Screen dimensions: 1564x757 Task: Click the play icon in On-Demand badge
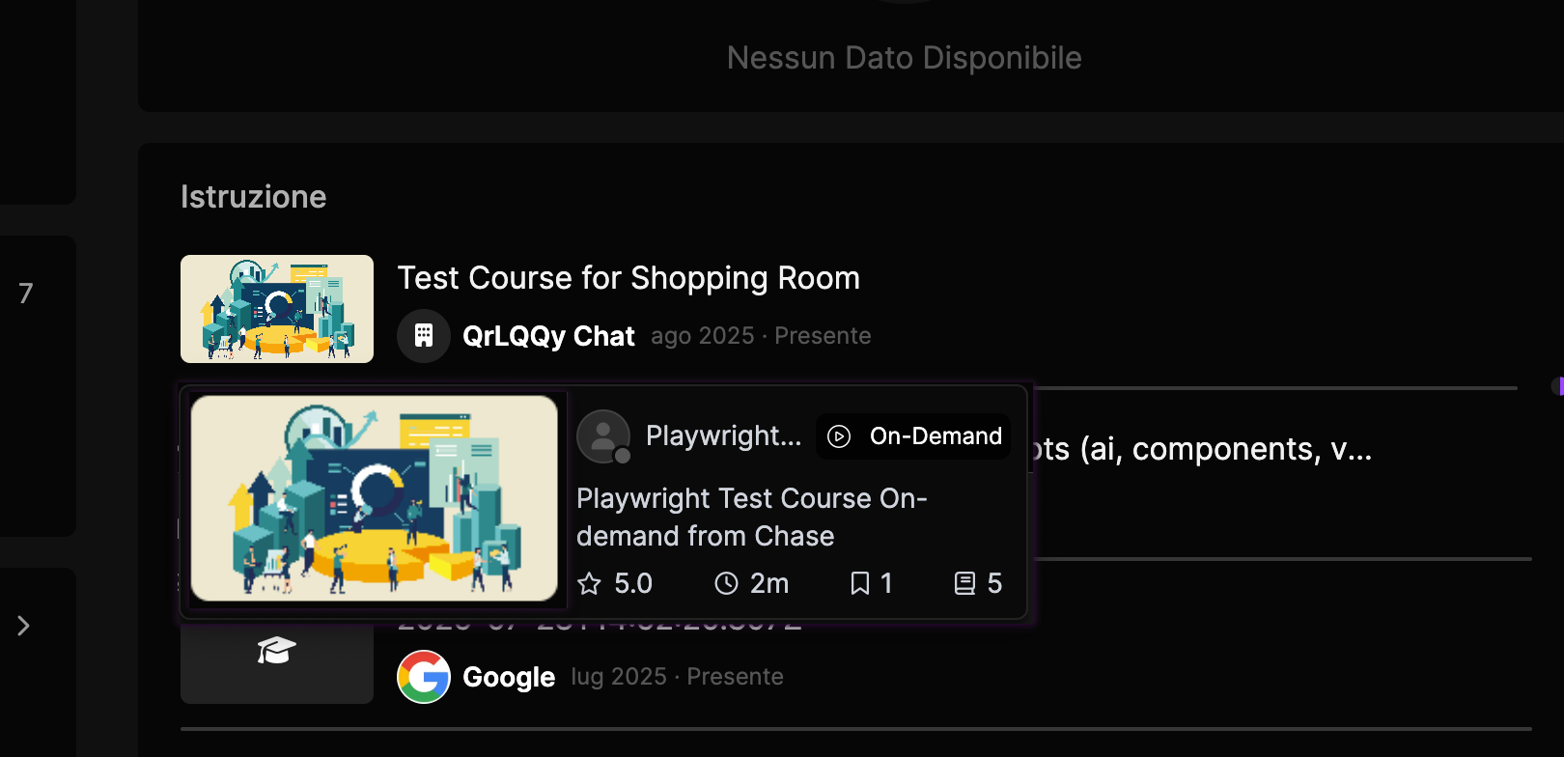coord(840,436)
